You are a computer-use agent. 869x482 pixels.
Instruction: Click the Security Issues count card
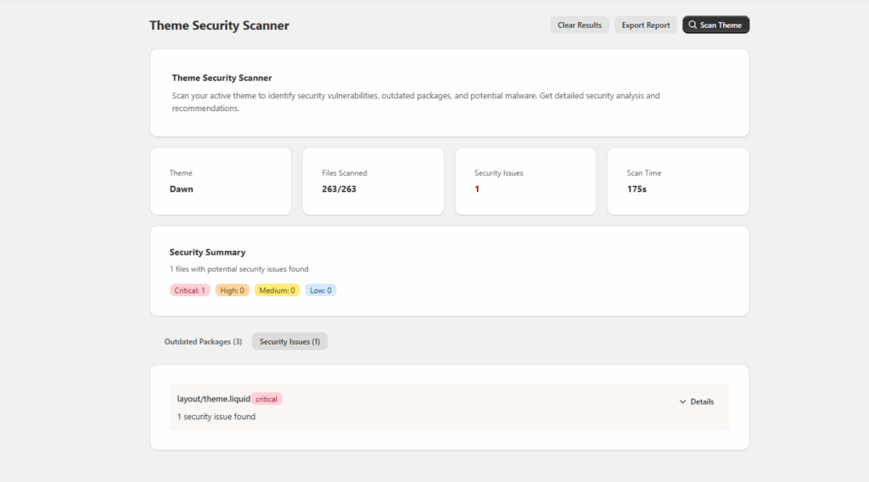tap(525, 181)
